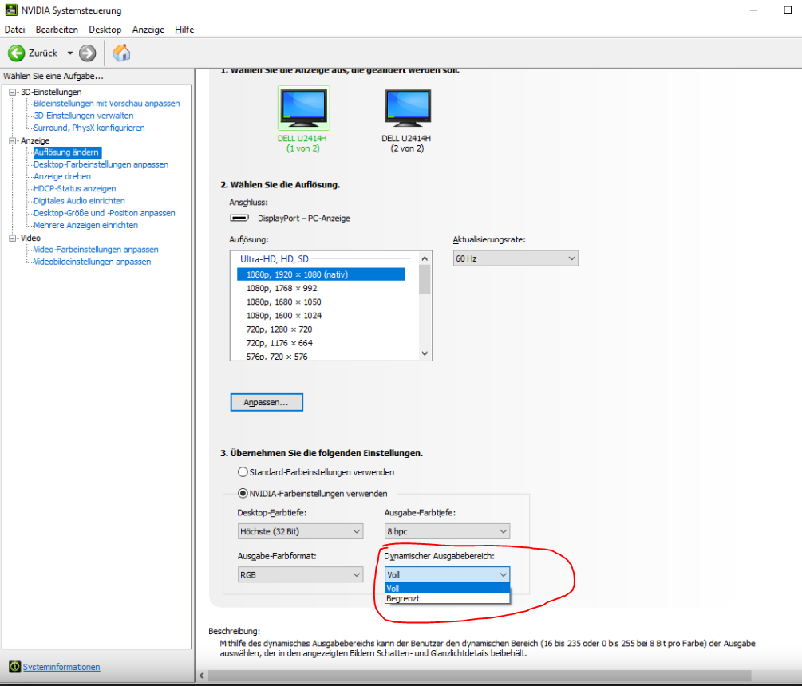Open the back history dropdown arrow next to Zurück

(x=70, y=53)
